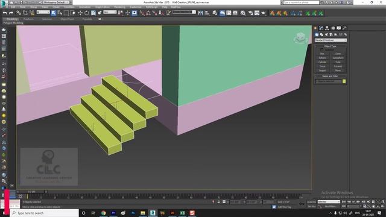Open Named Selection Sets dropdown
The width and height of the screenshot is (386, 217).
tap(184, 12)
